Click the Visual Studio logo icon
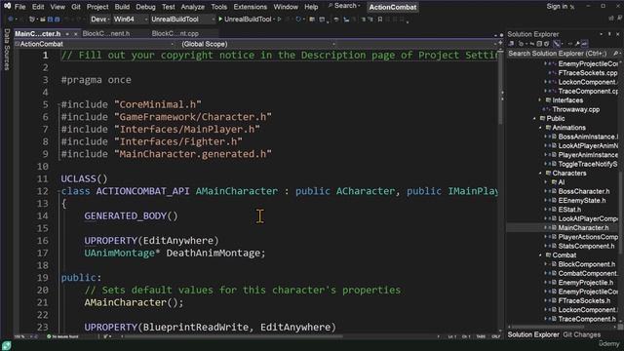The width and height of the screenshot is (624, 351). 7,6
